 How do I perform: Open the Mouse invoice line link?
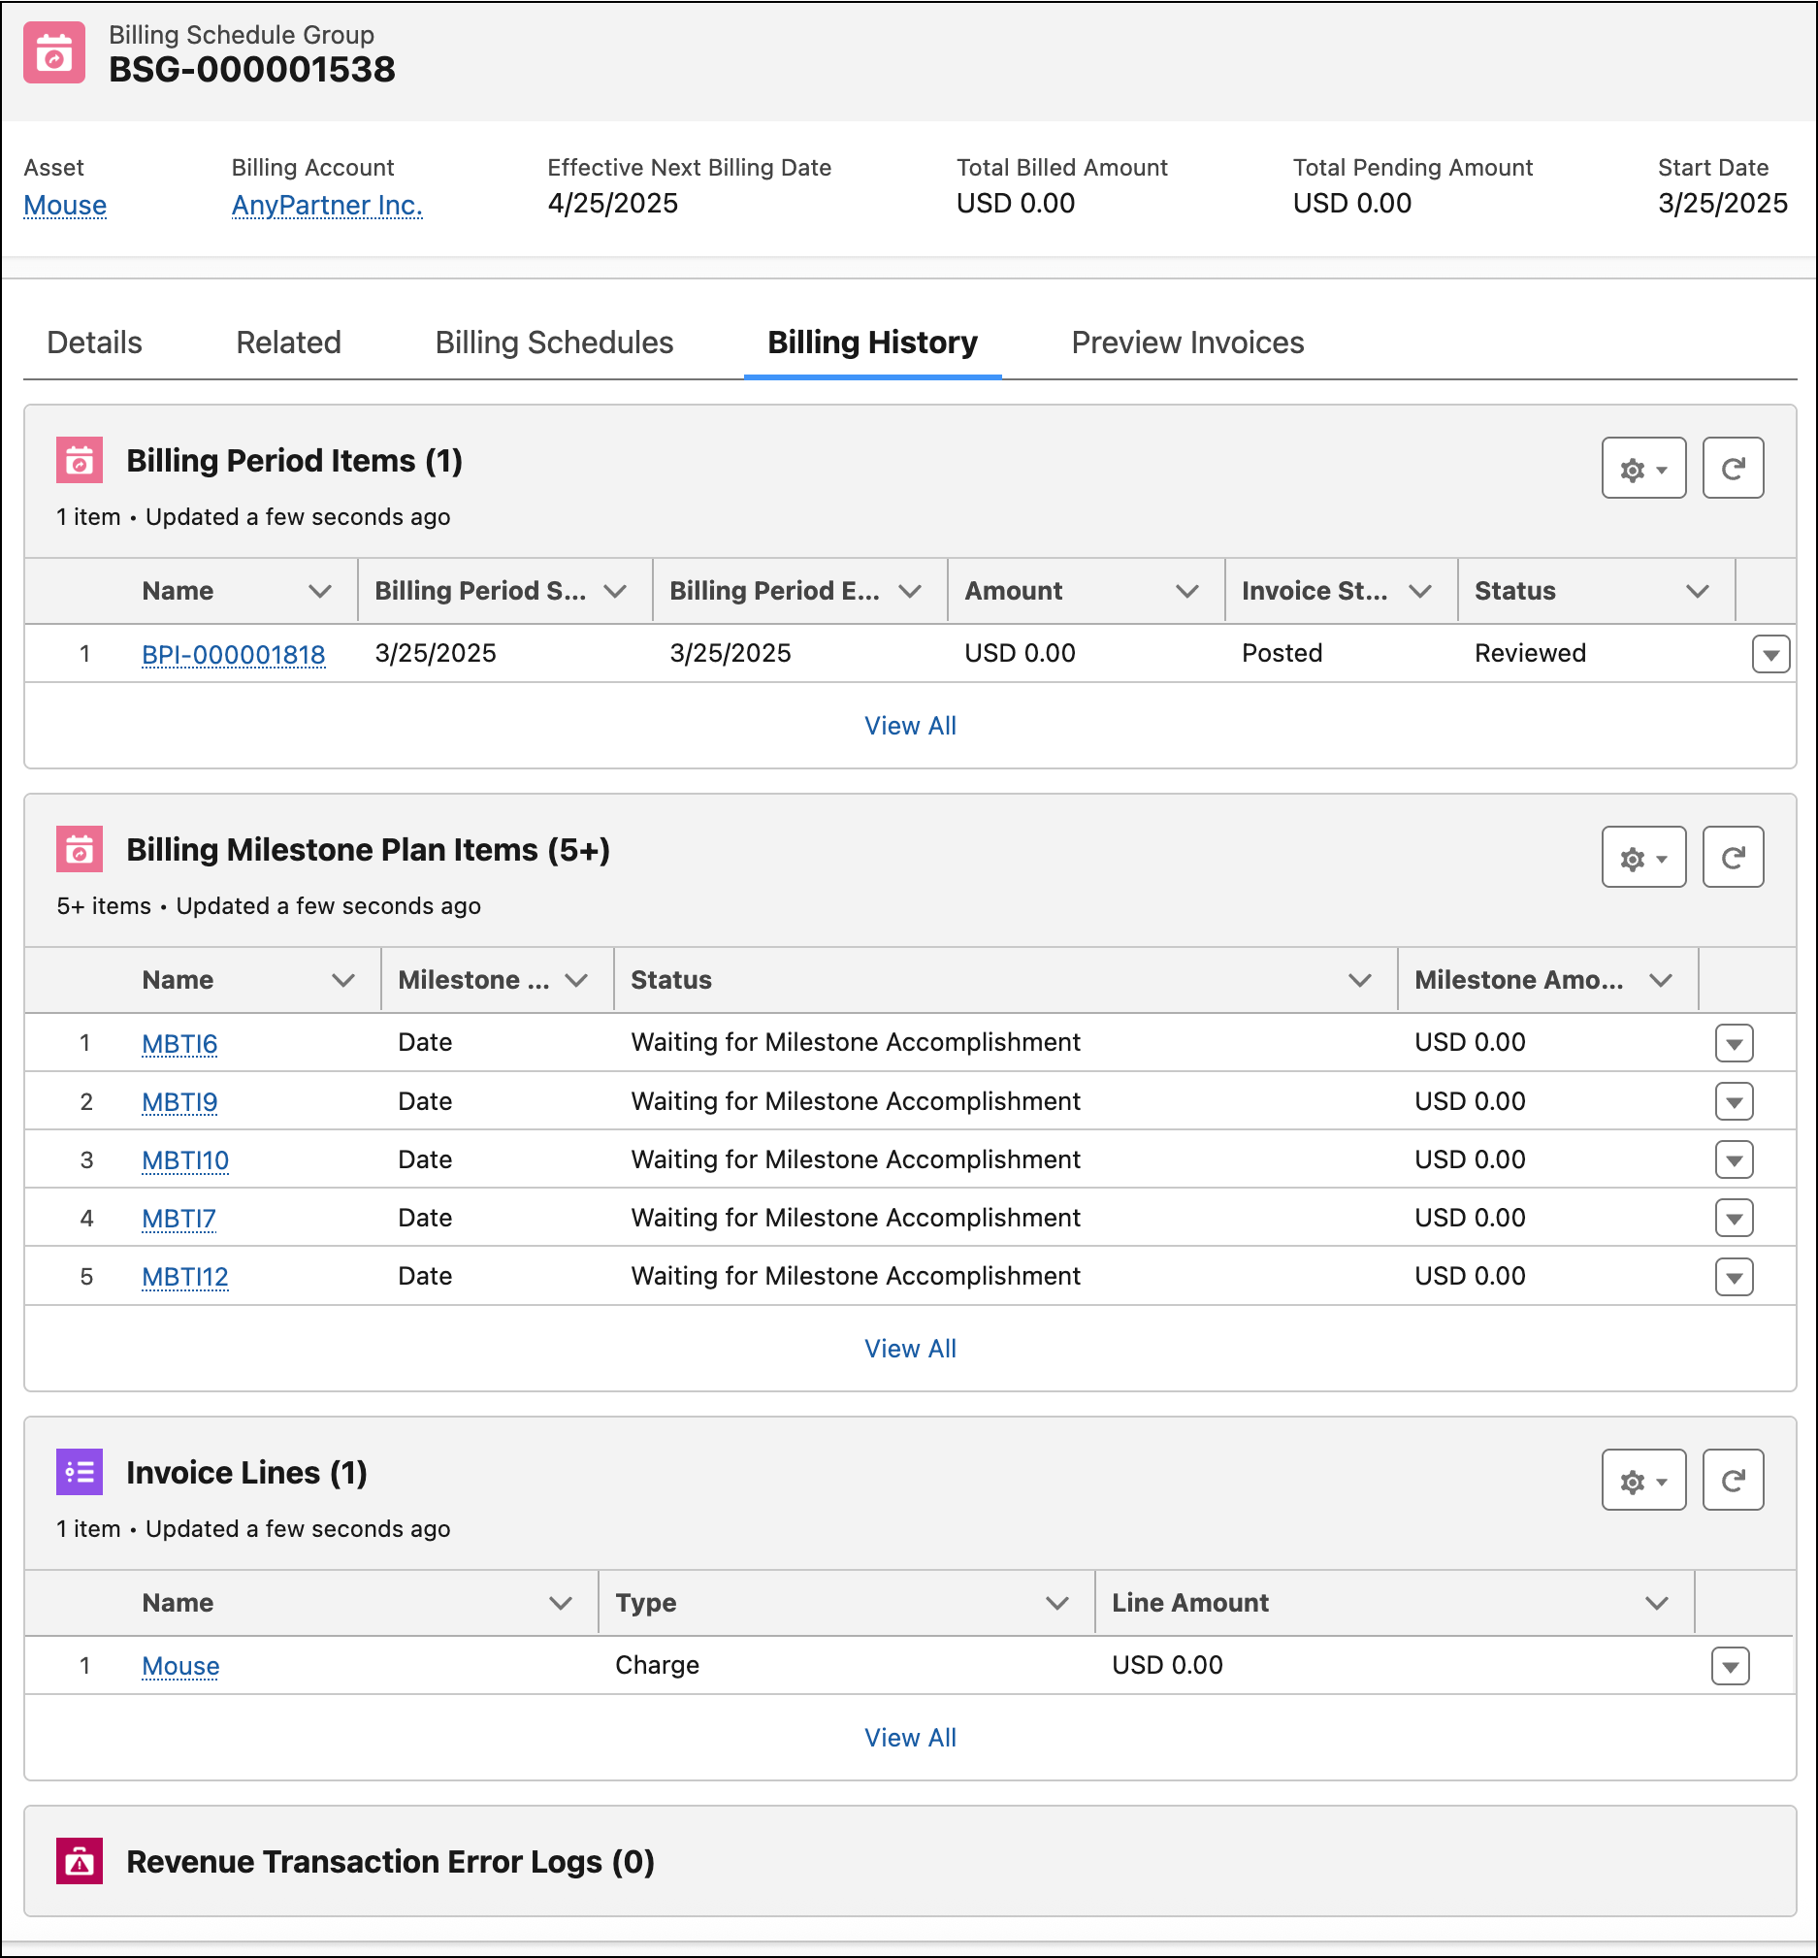(180, 1666)
